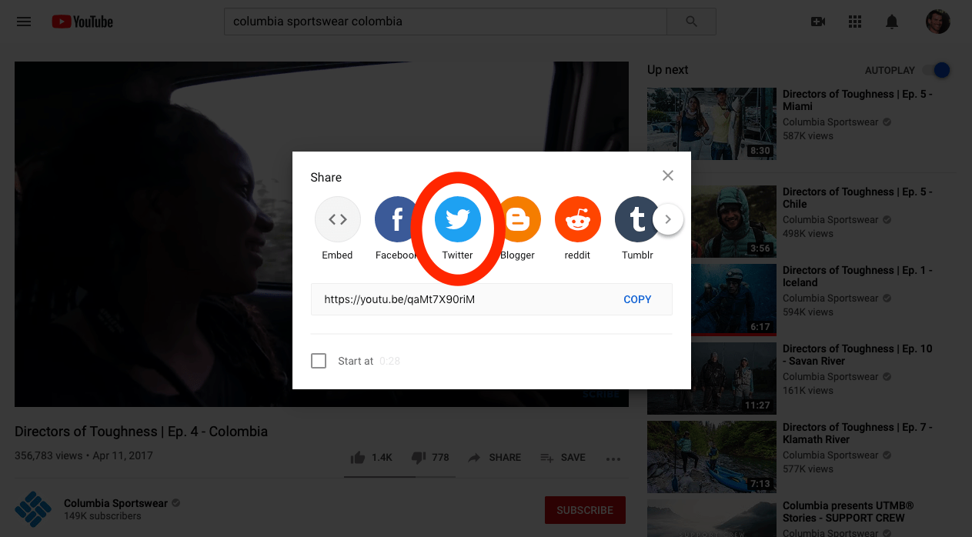Close the Share dialog

point(668,175)
